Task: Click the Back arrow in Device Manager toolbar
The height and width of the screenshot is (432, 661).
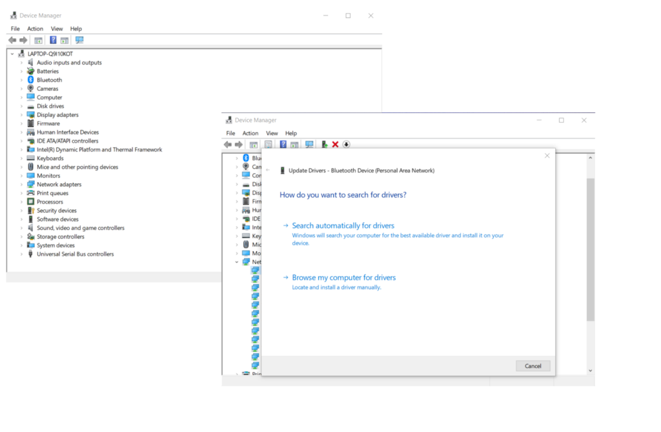Action: [227, 144]
